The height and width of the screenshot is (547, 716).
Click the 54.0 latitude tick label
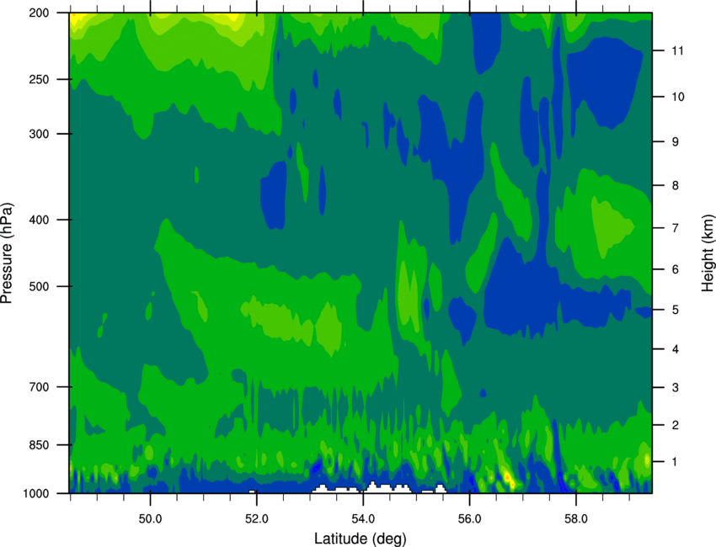pyautogui.click(x=363, y=518)
